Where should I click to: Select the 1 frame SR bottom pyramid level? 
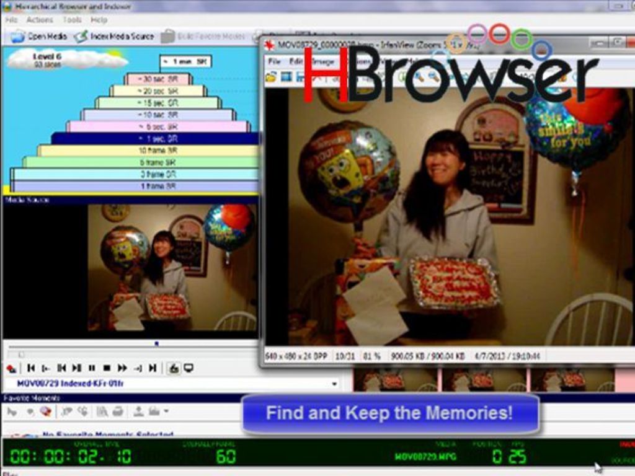click(x=135, y=186)
